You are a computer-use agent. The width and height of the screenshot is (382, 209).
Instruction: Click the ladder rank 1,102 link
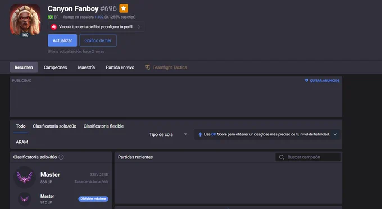pyautogui.click(x=99, y=17)
